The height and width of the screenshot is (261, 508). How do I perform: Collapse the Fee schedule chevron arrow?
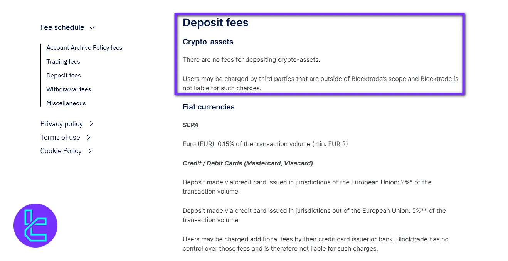92,28
